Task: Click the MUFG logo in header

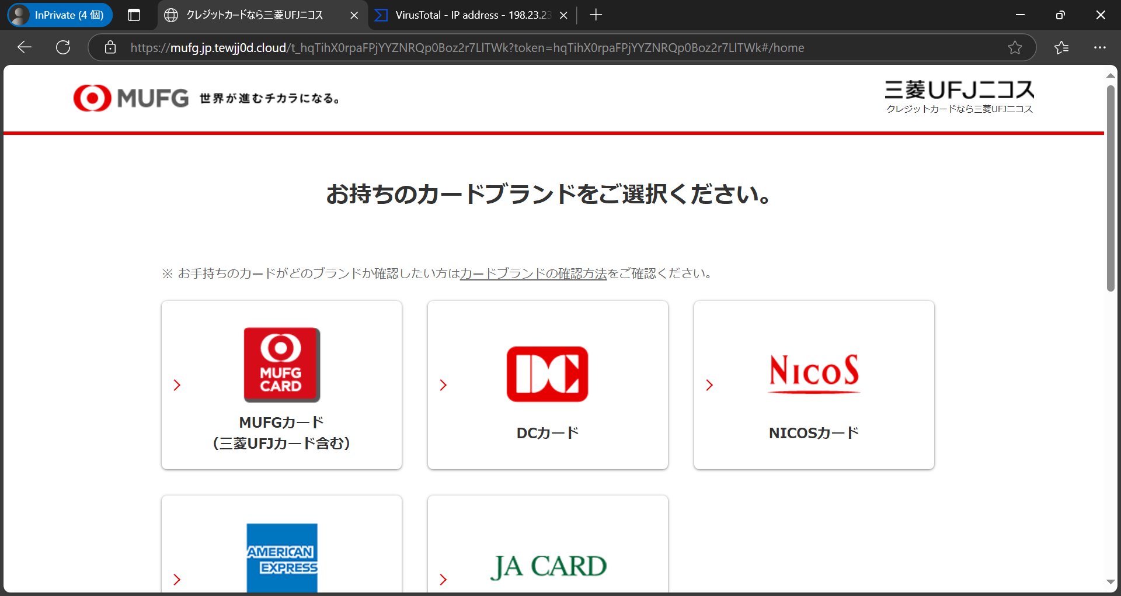Action: click(131, 98)
